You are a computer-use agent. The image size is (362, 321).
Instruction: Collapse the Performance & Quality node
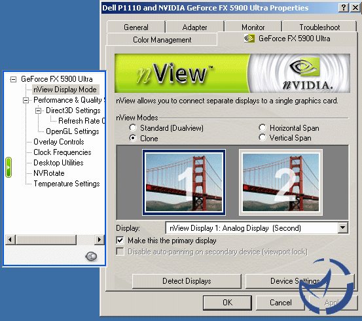[26, 100]
